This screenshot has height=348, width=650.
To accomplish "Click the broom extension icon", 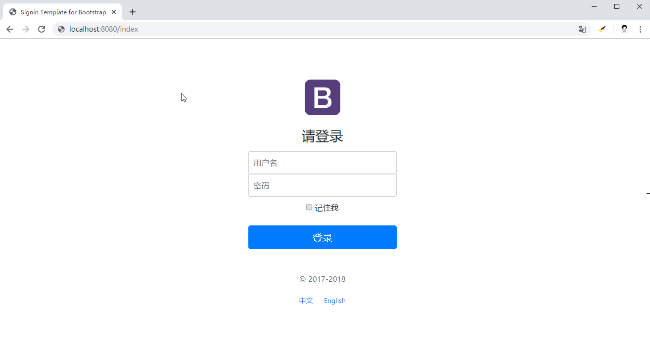I will tap(602, 29).
